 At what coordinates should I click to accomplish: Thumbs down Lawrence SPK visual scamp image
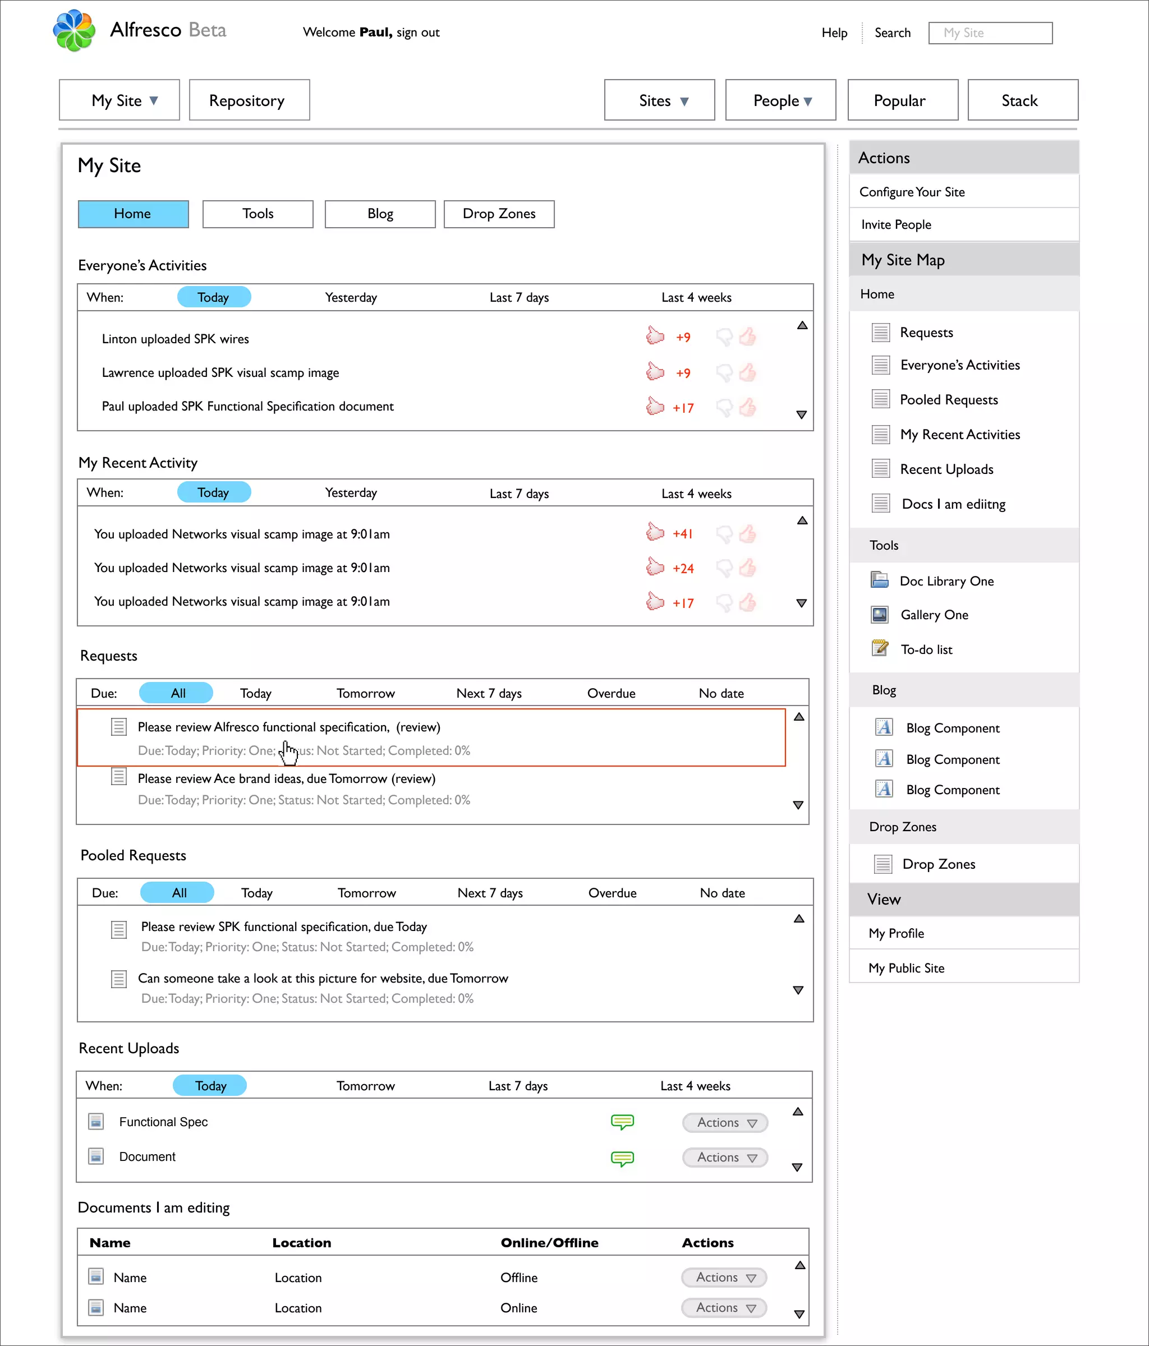(724, 373)
